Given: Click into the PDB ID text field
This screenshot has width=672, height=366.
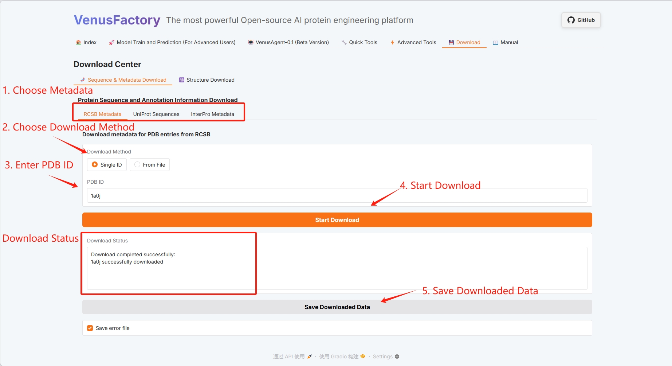Looking at the screenshot, I should point(337,196).
